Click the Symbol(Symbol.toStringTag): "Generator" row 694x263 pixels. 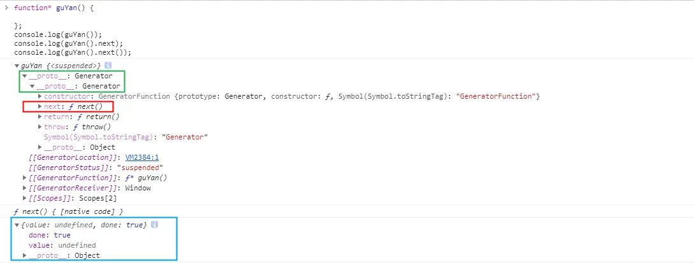[x=126, y=137]
